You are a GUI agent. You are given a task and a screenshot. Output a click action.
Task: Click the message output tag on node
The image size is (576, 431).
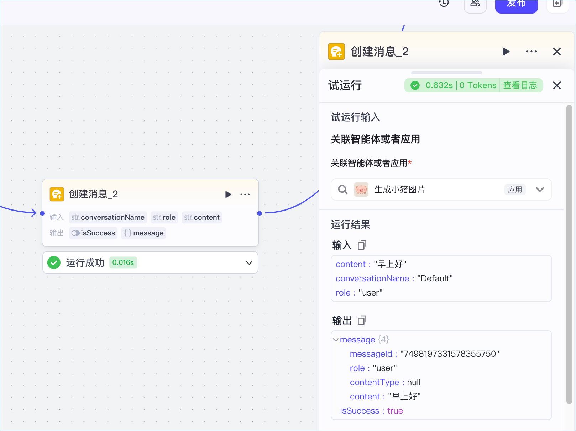(143, 233)
